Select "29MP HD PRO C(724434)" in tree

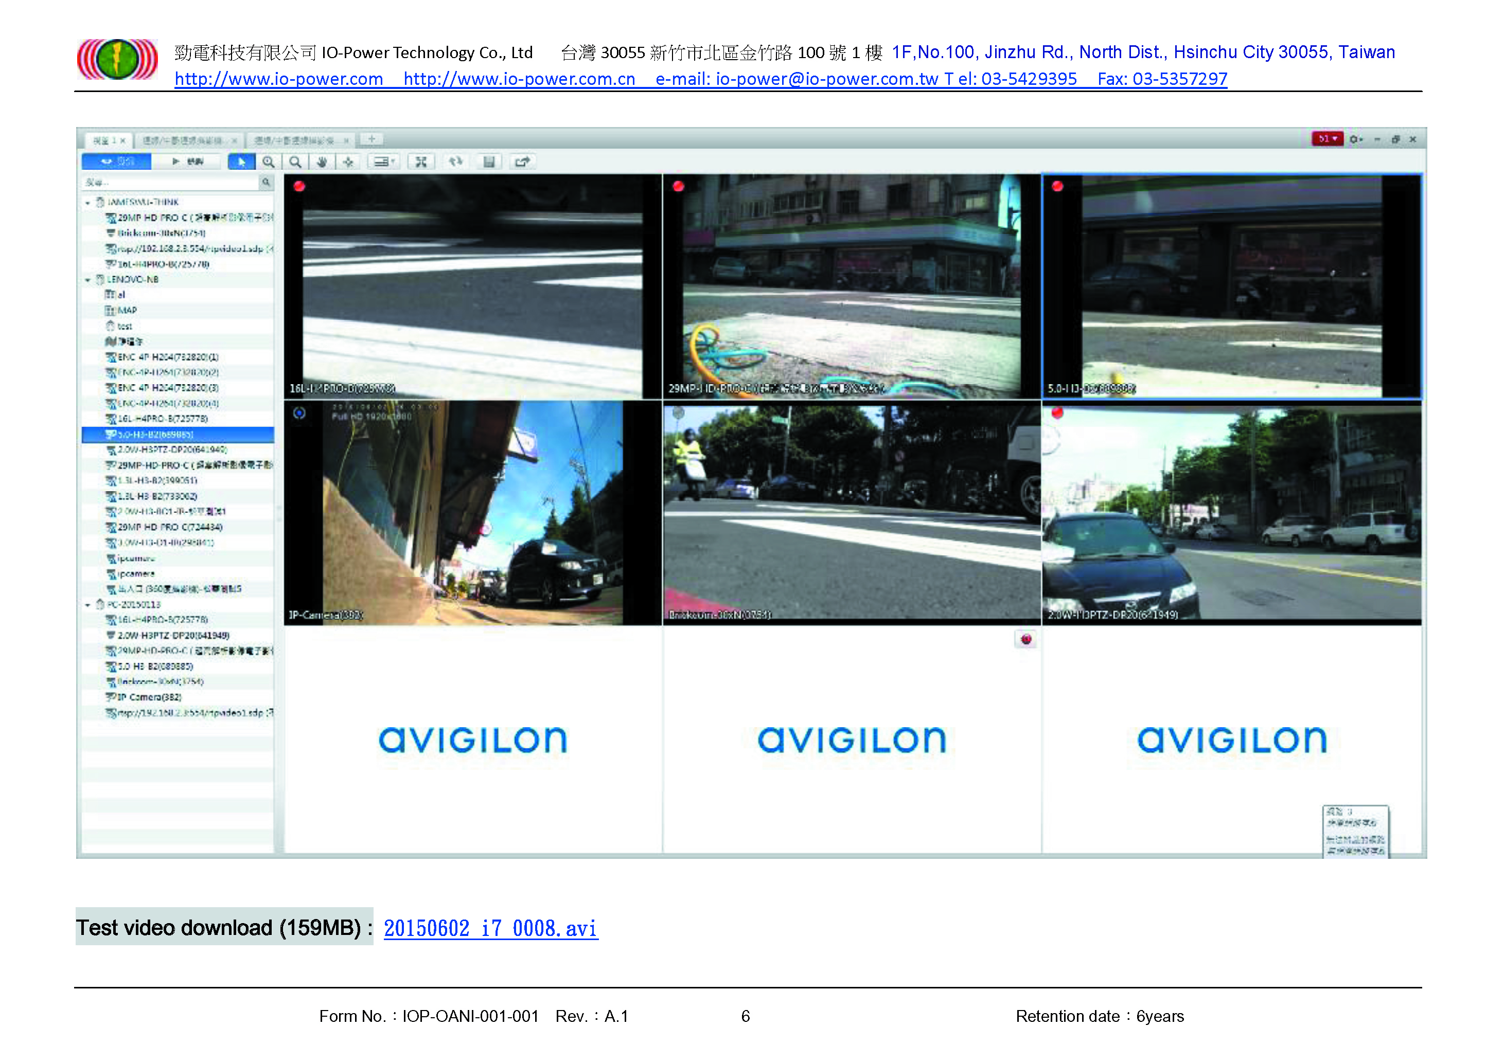coord(178,527)
